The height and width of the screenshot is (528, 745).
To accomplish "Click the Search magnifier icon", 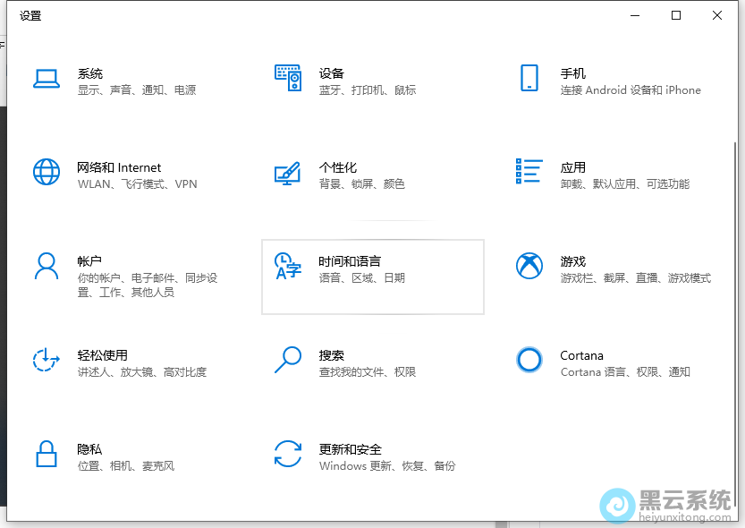I will [288, 360].
